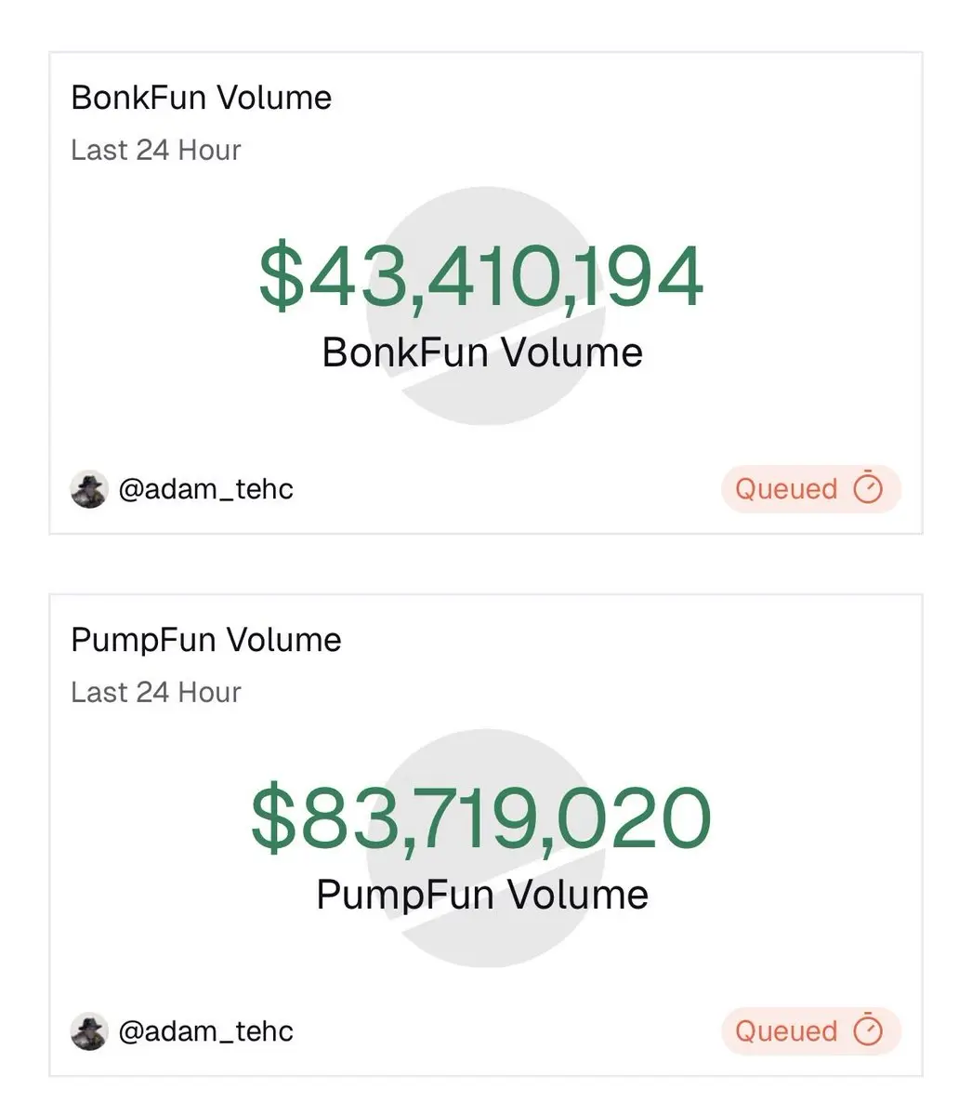Open the @adam_tehc profile link under PumpFun
972x1116 pixels.
205,1031
